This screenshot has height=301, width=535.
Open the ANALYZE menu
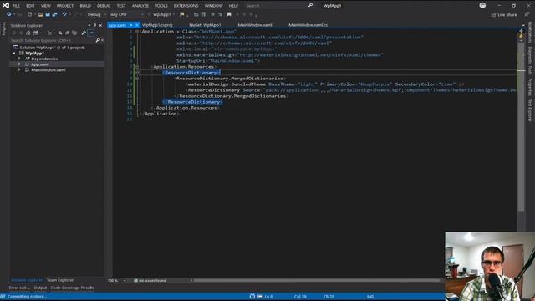pyautogui.click(x=140, y=6)
